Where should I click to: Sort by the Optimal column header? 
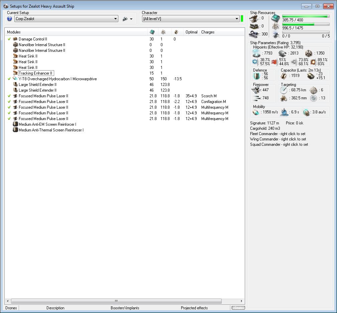pos(191,32)
